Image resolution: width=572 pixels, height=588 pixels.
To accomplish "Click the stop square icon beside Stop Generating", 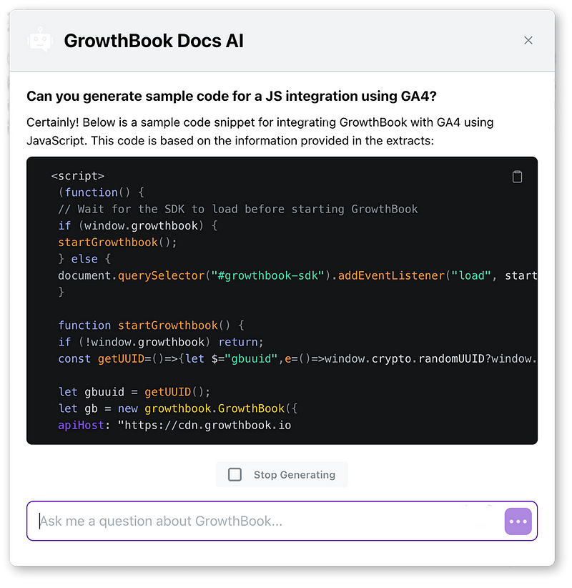I will coord(235,474).
